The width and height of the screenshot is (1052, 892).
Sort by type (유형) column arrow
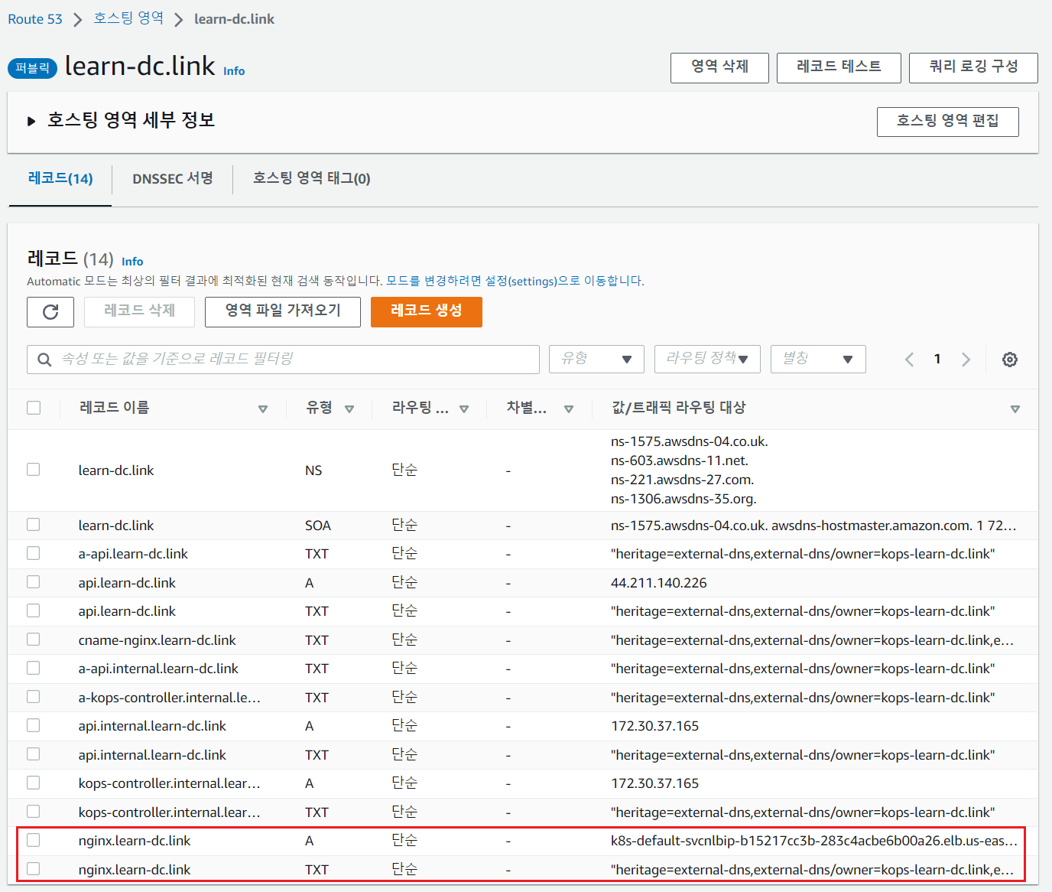click(349, 409)
